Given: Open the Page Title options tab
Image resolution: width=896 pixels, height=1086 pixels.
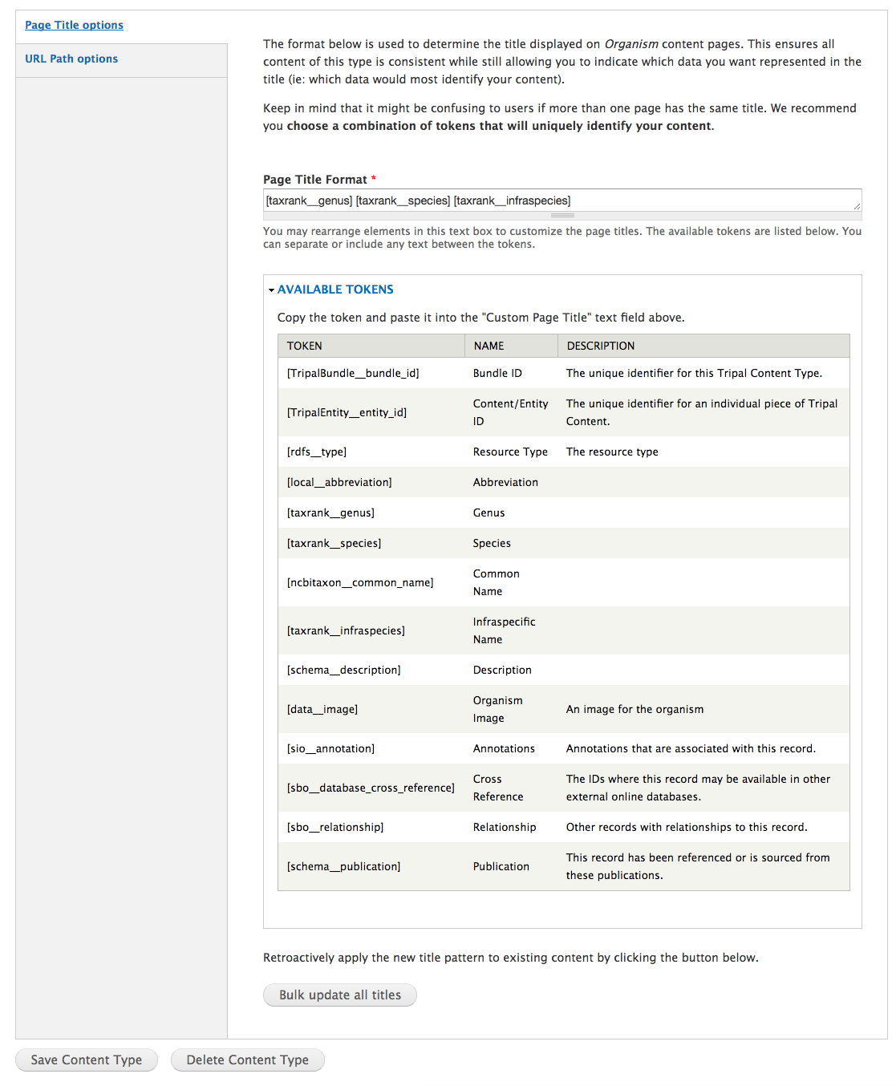Looking at the screenshot, I should 74,25.
